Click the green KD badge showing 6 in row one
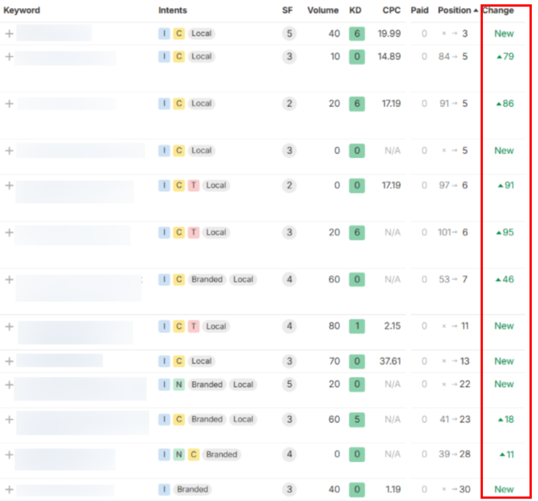The image size is (538, 501). pyautogui.click(x=357, y=34)
